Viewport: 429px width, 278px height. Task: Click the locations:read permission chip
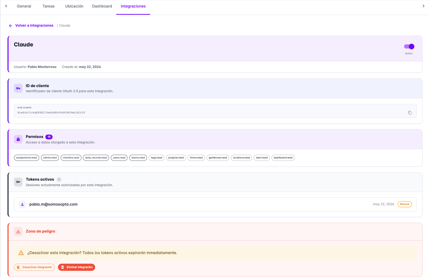coord(241,158)
